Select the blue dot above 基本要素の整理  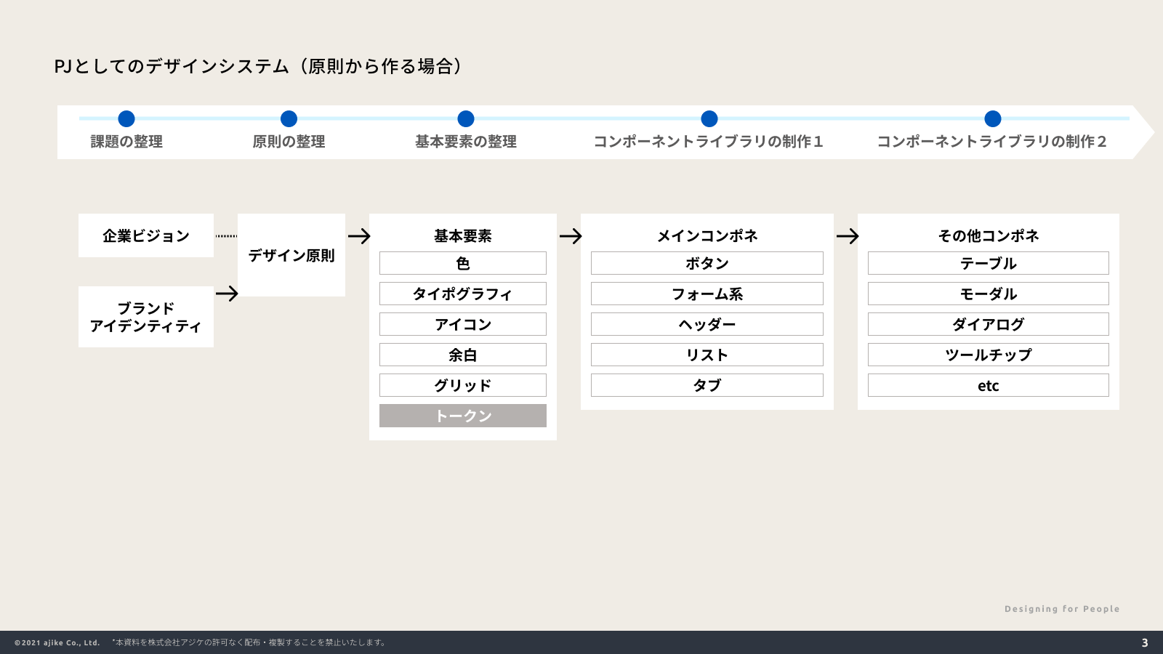466,118
